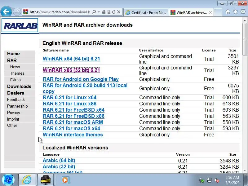Screen dimensions: 248x186
Task: Open the Feedback sidebar link
Action: click(16, 100)
